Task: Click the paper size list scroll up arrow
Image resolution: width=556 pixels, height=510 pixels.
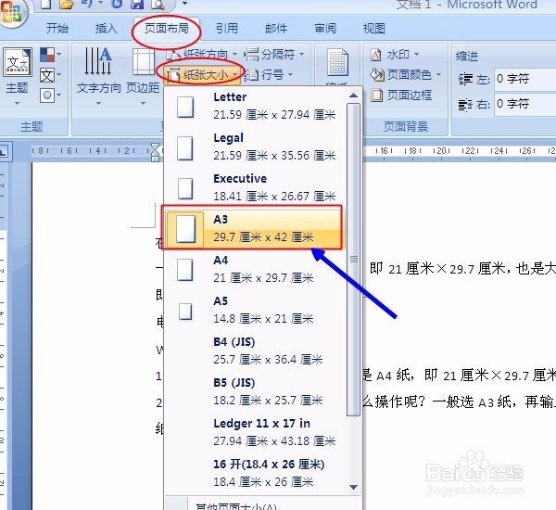Action: tap(353, 96)
